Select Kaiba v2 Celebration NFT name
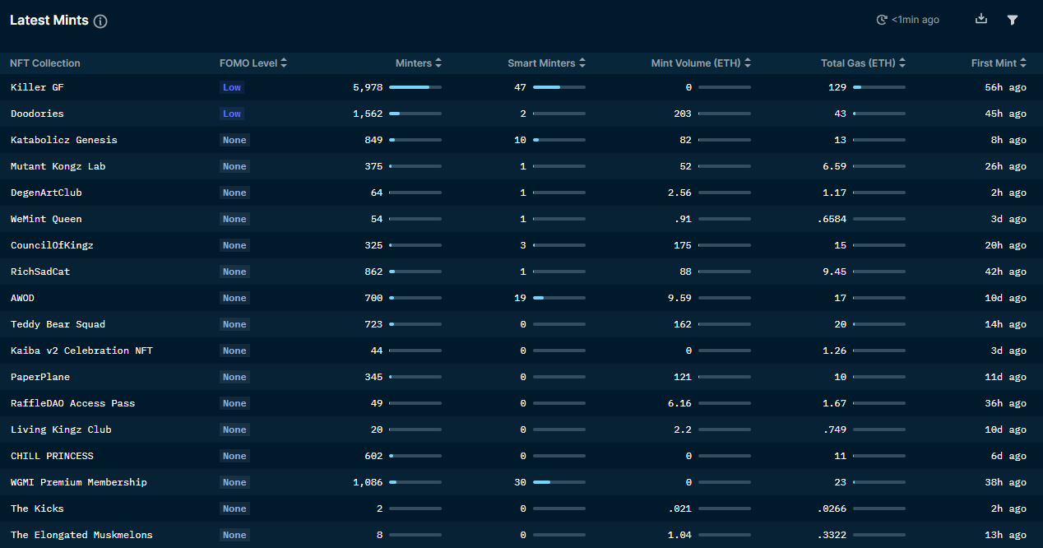Viewport: 1043px width, 548px height. 81,351
